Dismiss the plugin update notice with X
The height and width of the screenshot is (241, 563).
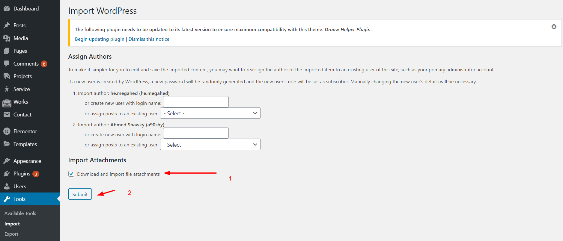[x=554, y=27]
